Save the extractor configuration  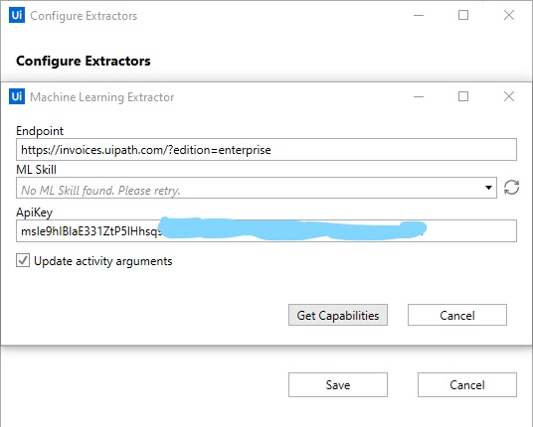click(x=338, y=385)
